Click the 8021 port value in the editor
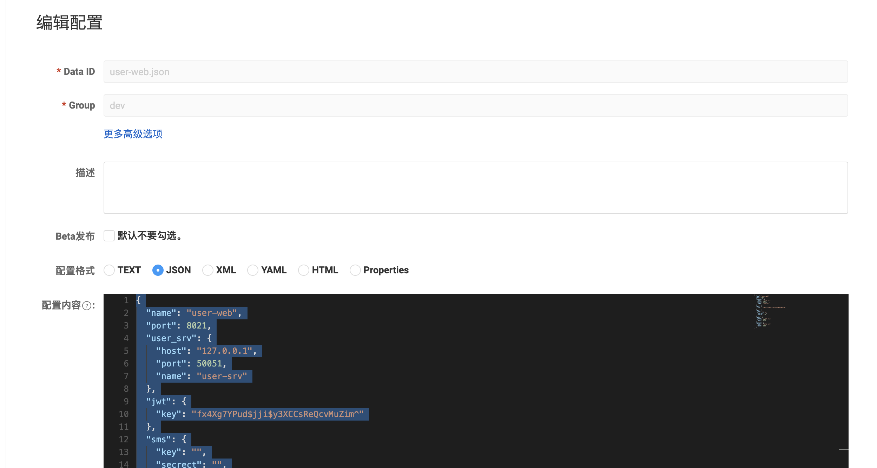 [197, 326]
